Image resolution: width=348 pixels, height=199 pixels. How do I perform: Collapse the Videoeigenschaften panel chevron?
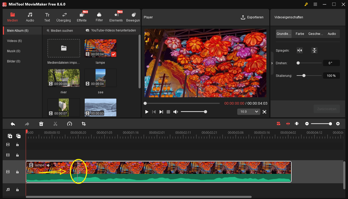coord(272,63)
